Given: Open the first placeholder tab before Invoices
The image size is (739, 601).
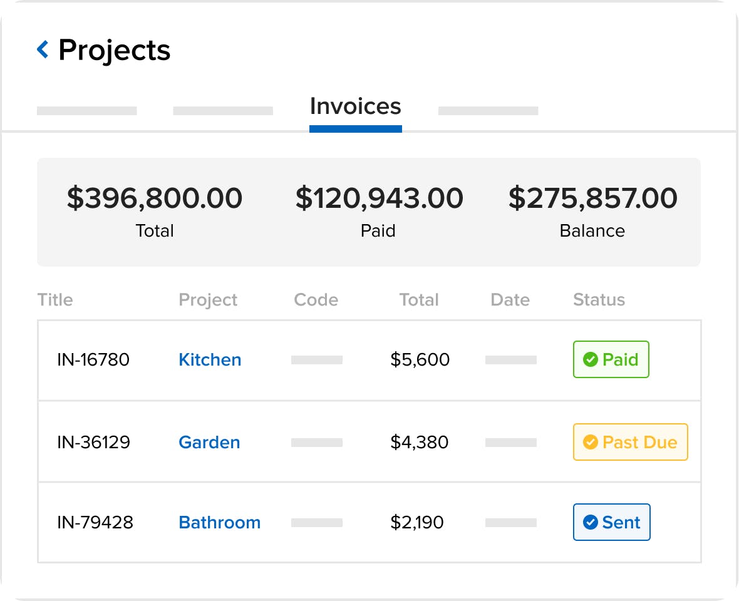Looking at the screenshot, I should [x=86, y=111].
